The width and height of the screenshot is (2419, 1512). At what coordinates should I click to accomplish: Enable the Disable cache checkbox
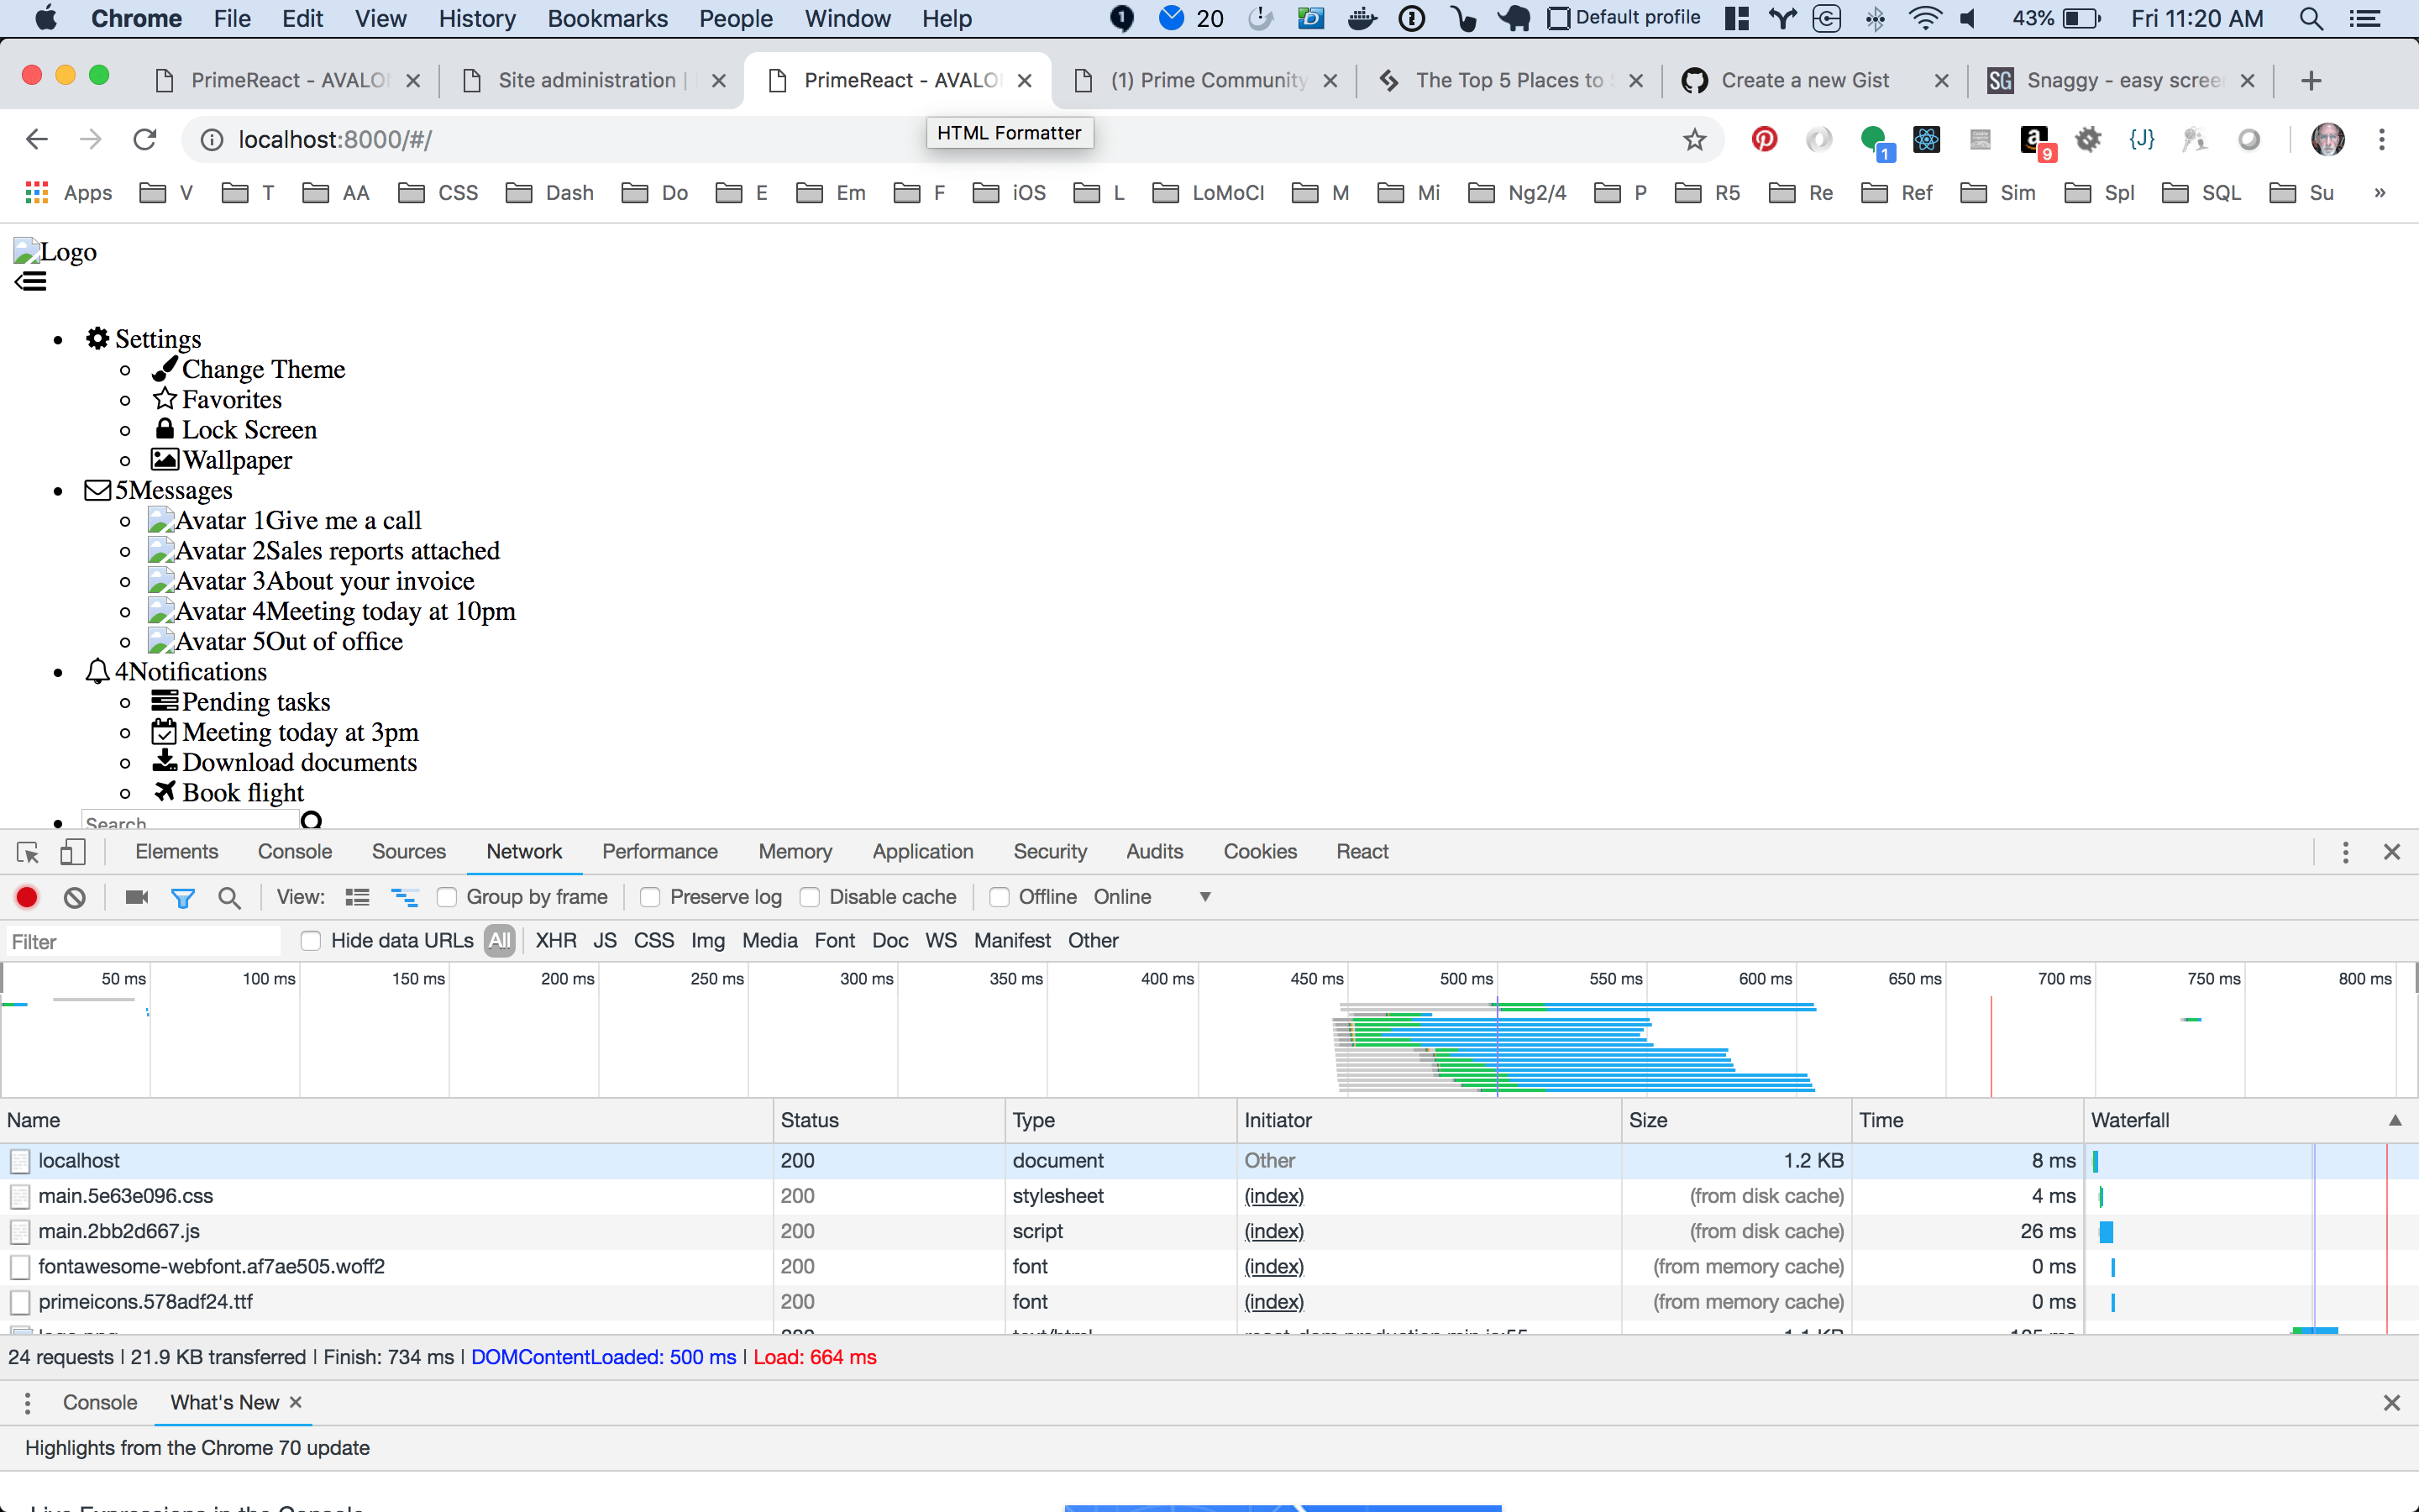coord(811,897)
